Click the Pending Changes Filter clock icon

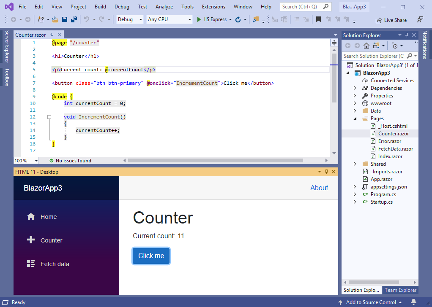point(394,46)
